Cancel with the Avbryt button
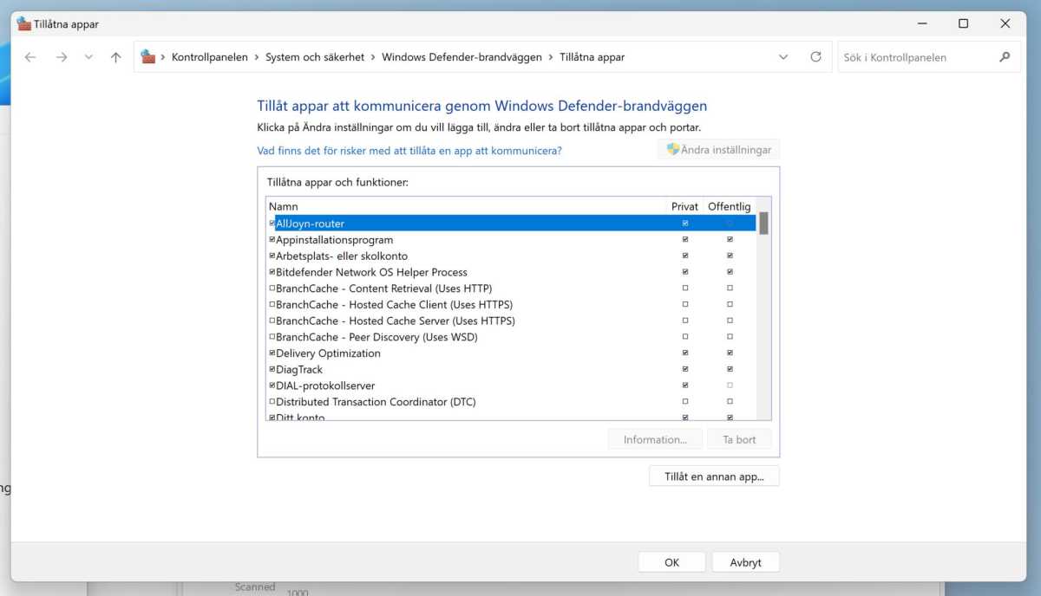The height and width of the screenshot is (596, 1041). 745,562
